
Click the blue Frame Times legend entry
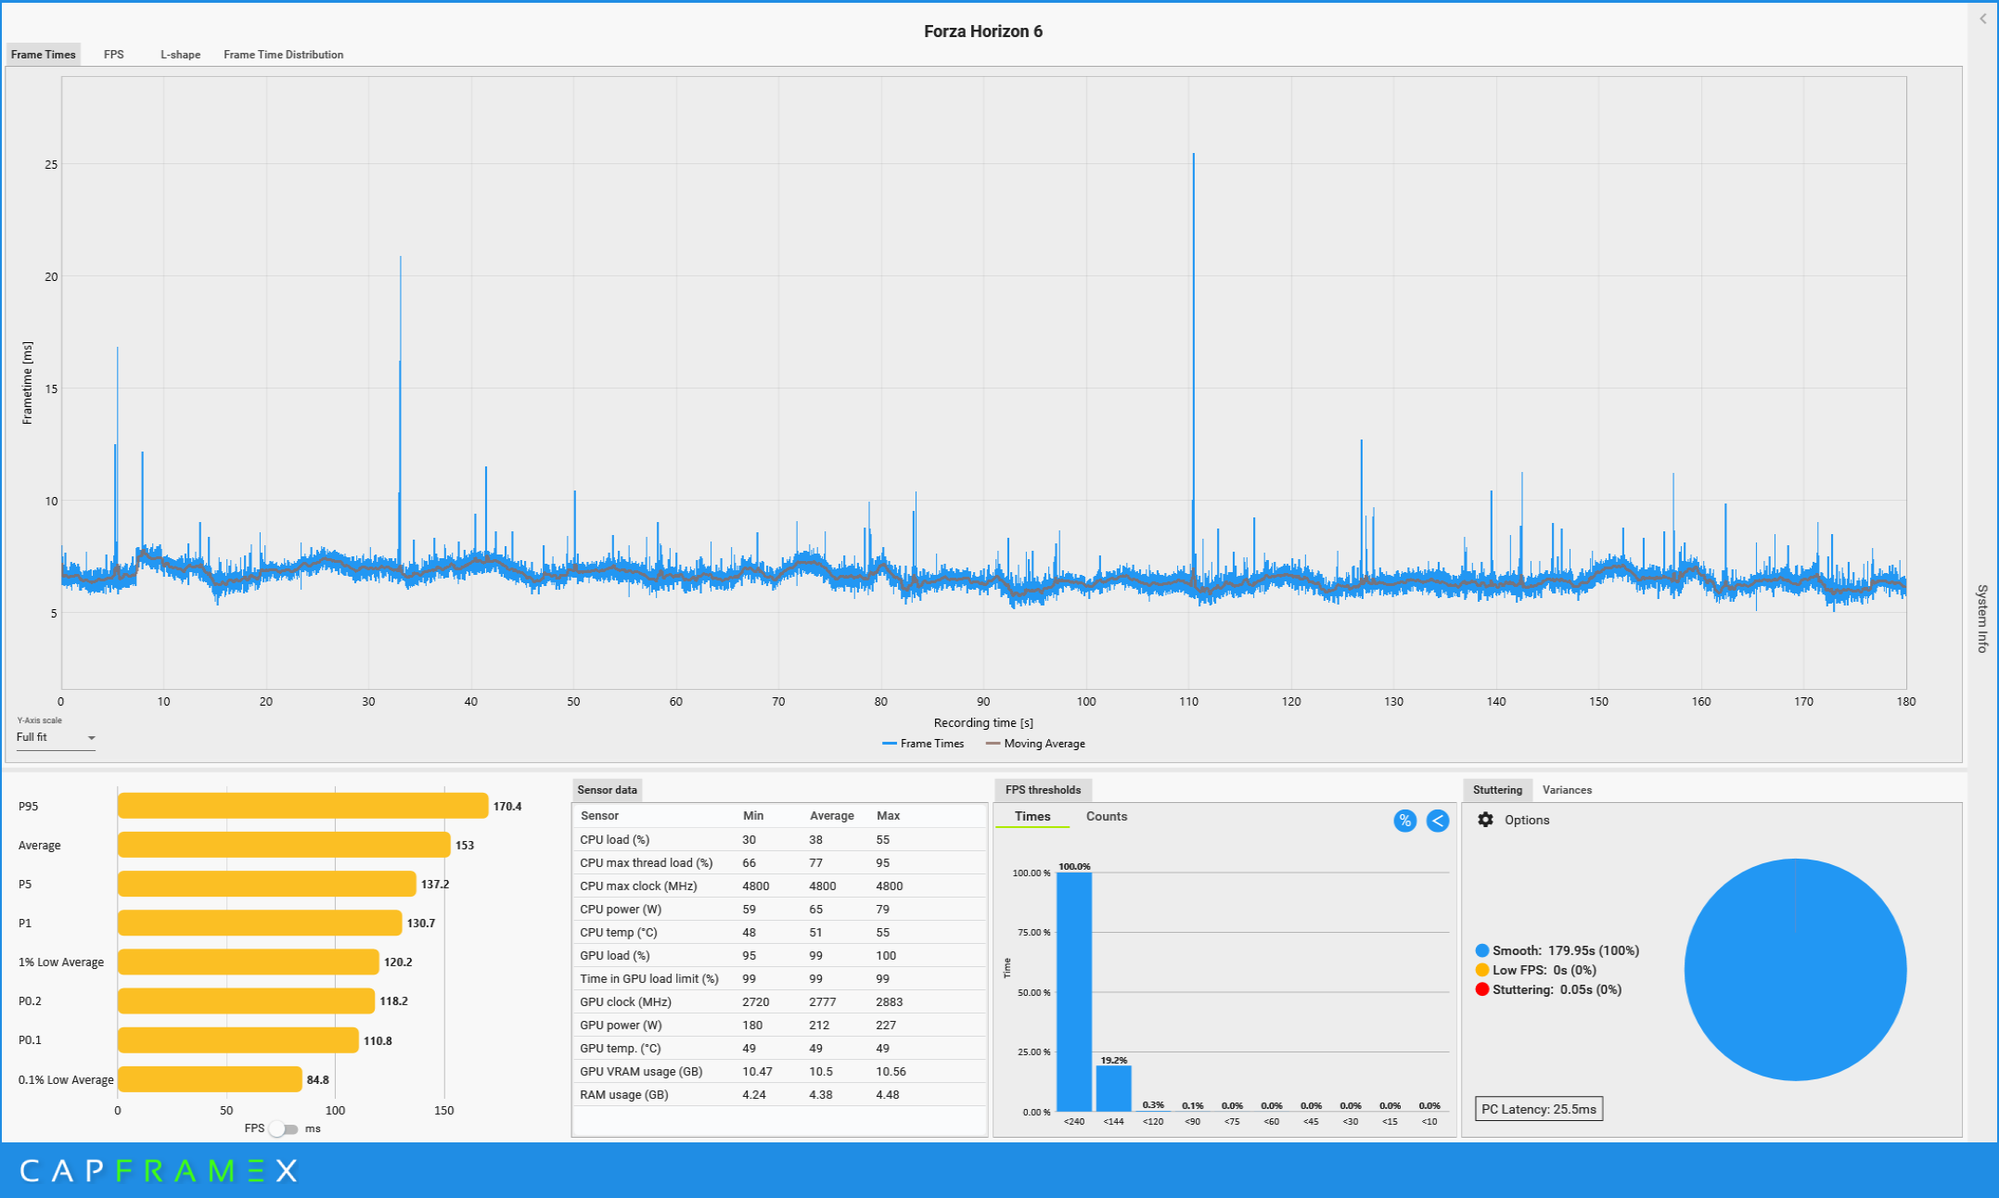(923, 744)
